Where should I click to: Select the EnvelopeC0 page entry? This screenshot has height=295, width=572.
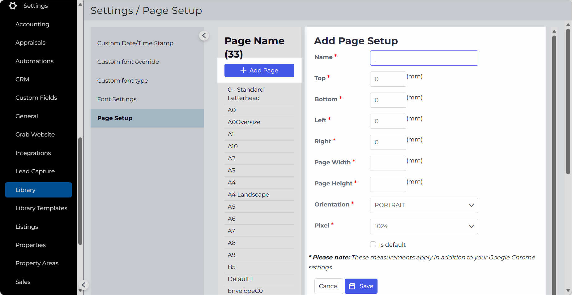(259, 290)
